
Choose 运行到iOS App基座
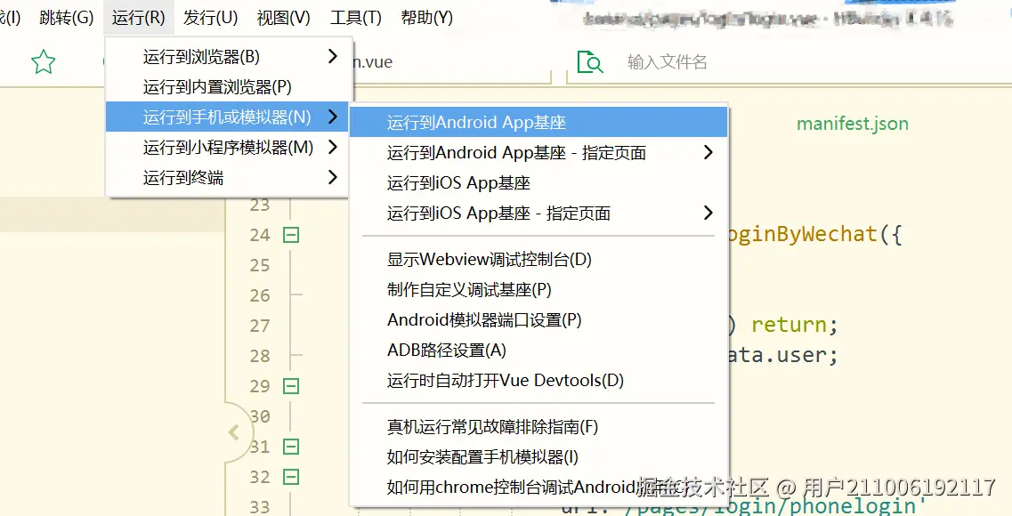click(538, 183)
